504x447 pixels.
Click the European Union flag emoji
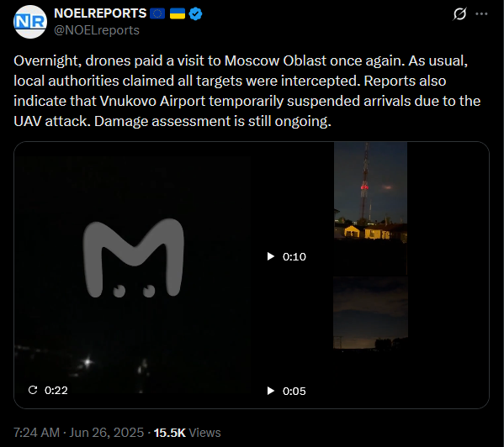(157, 13)
